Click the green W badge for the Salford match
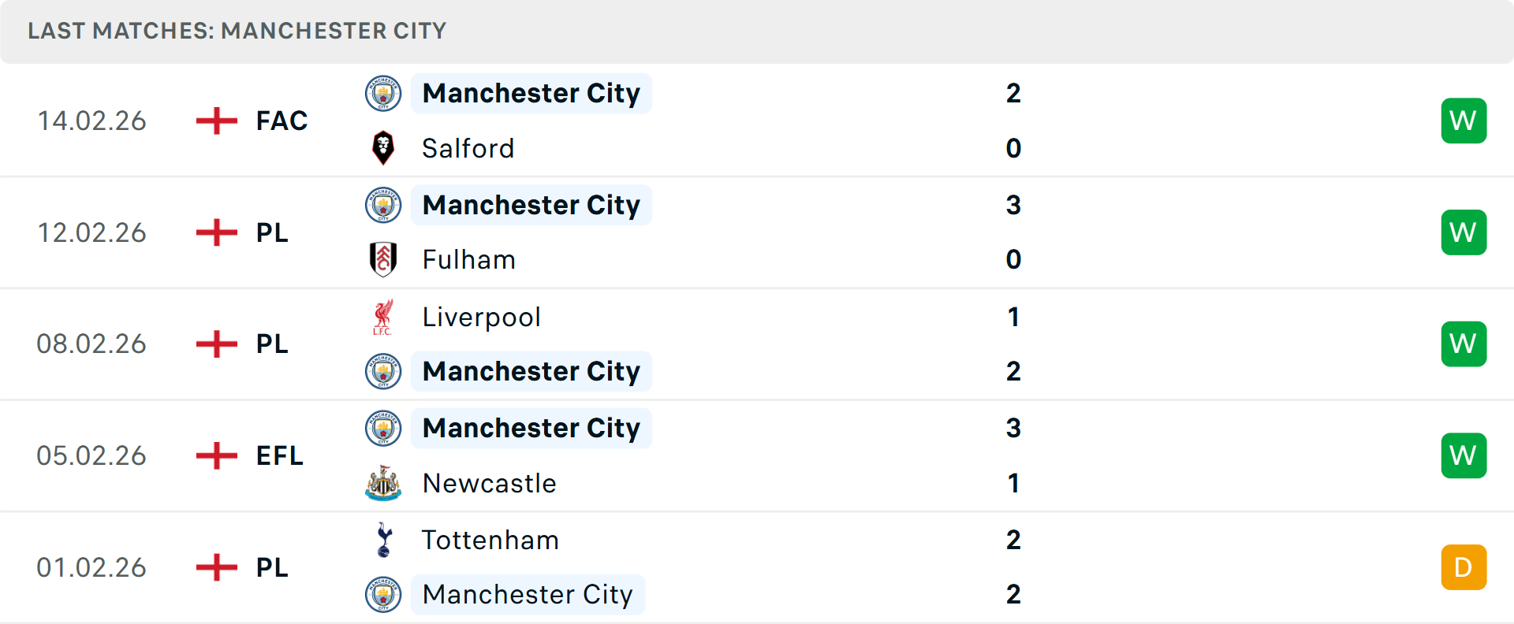 tap(1464, 121)
